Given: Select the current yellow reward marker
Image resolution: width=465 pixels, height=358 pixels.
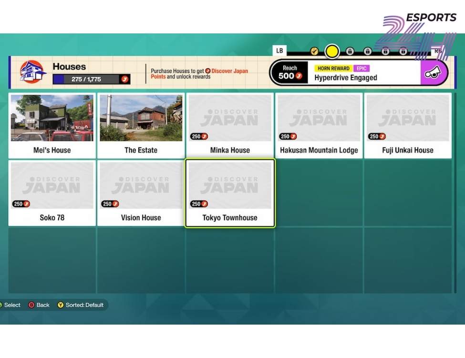Looking at the screenshot, I should (x=332, y=52).
